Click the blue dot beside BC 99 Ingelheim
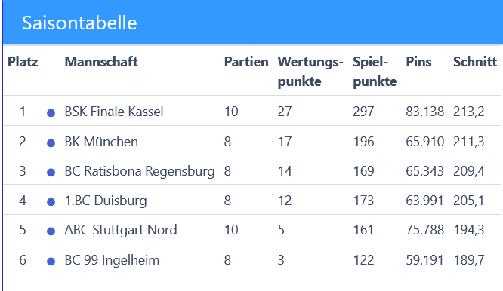This screenshot has height=291, width=503. pos(51,262)
